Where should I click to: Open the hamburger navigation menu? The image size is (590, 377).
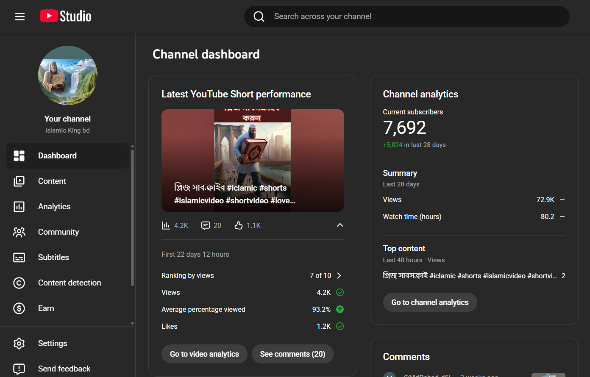pos(20,17)
